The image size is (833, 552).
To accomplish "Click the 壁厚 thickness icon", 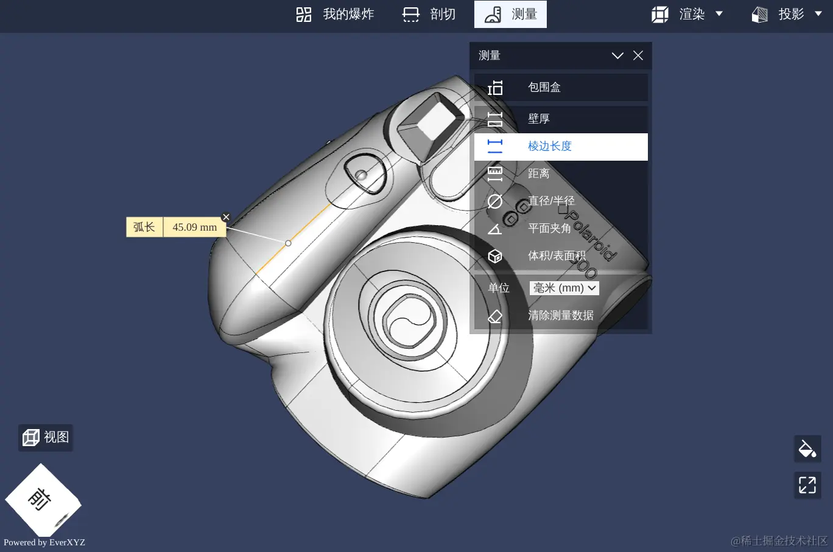I will coord(495,119).
